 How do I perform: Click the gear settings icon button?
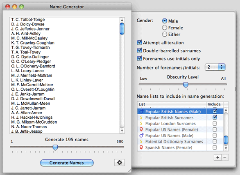click(120, 162)
